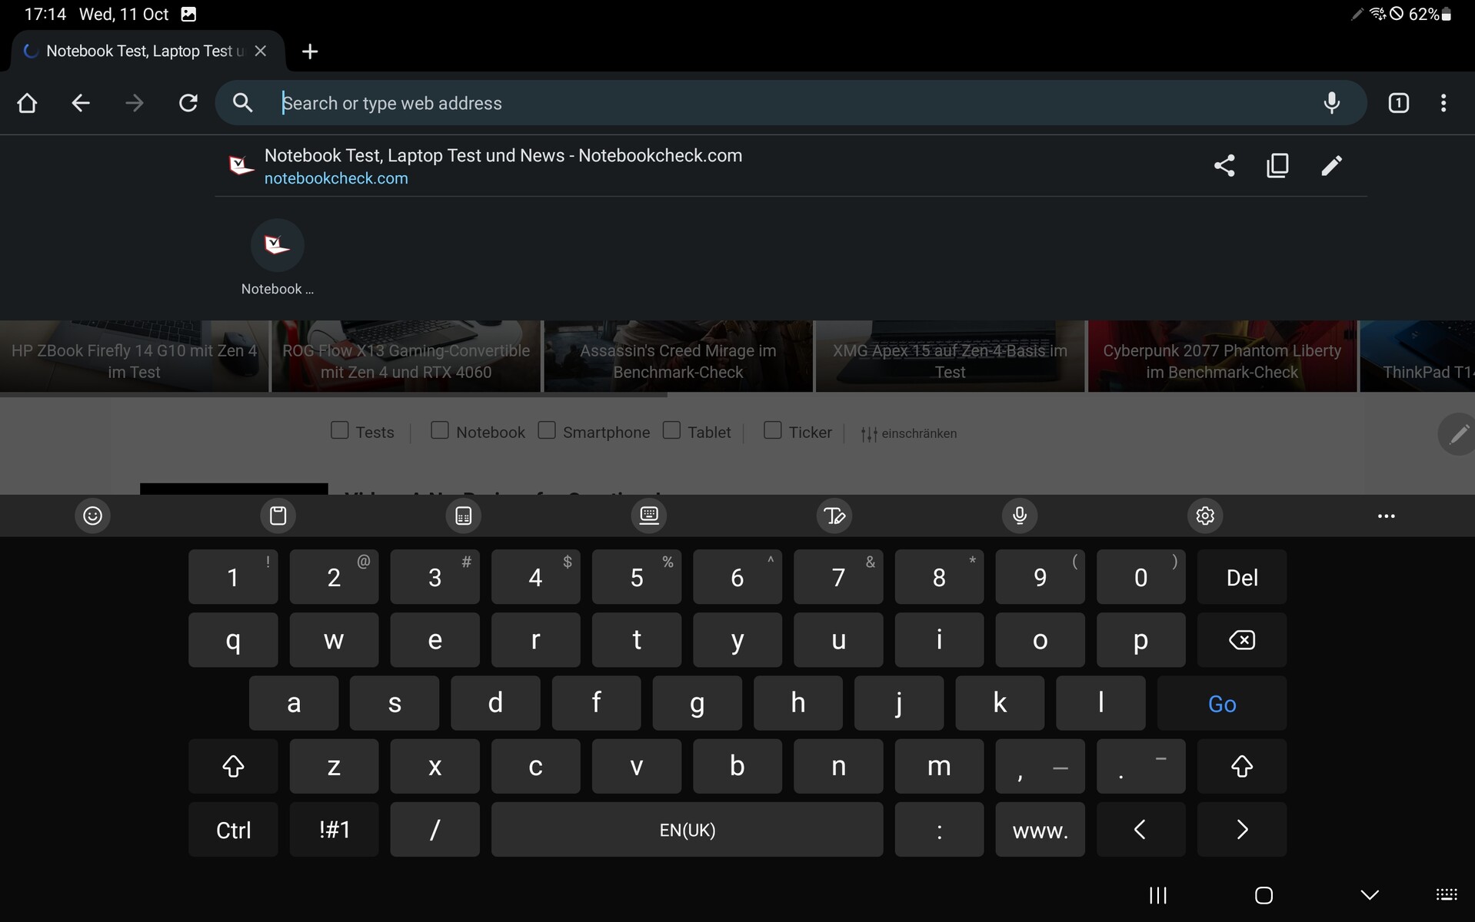The height and width of the screenshot is (922, 1475).
Task: Edit the suggested URL with pencil icon
Action: [1331, 166]
